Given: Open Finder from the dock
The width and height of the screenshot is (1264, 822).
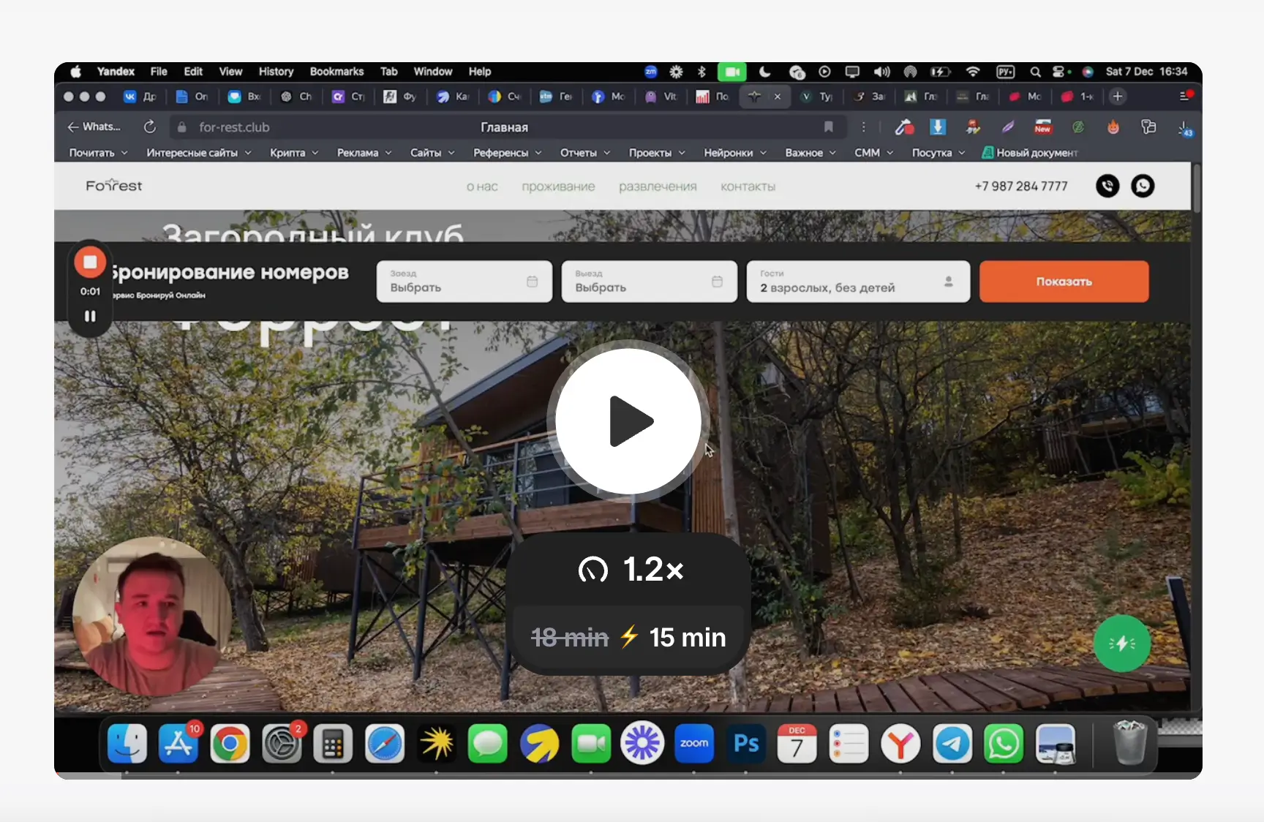Looking at the screenshot, I should coord(127,744).
